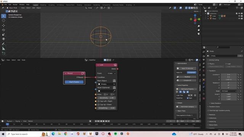244x137 pixels.
Task: Click the Add Global Category button
Action: (186, 107)
